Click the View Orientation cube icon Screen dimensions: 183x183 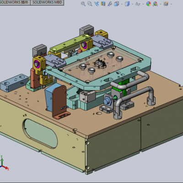(x=117, y=4)
